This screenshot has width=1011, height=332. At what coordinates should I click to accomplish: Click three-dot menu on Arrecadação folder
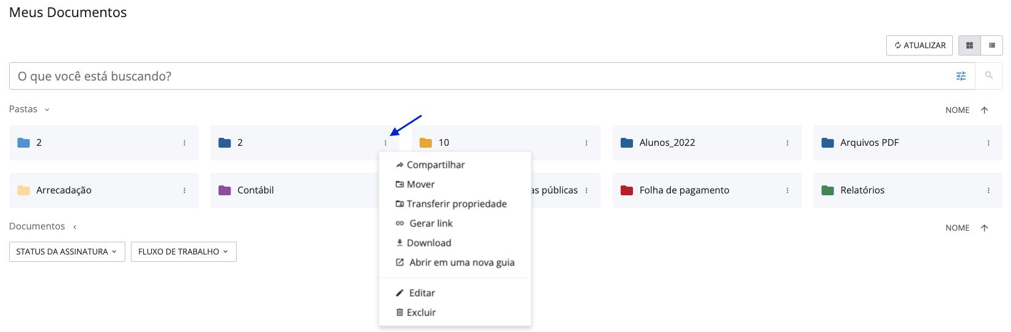point(184,190)
